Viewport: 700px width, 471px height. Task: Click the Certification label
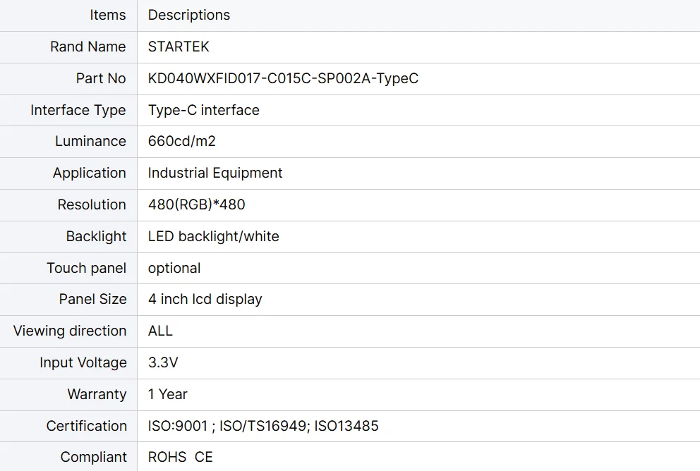pos(86,426)
